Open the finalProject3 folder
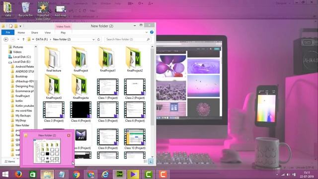 [53, 87]
